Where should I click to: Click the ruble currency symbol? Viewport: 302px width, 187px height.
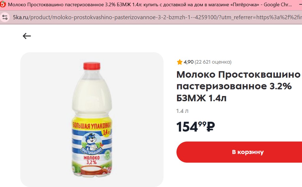tap(211, 127)
